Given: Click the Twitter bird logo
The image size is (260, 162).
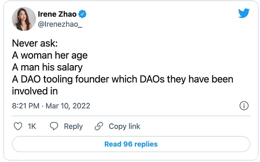Looking at the screenshot, I should (244, 13).
